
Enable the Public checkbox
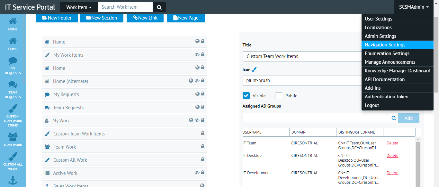coord(279,96)
